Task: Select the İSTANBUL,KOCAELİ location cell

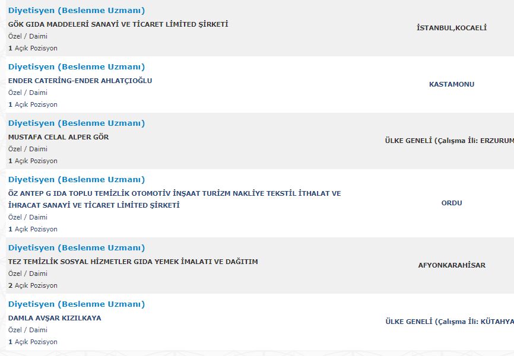Action: [451, 28]
